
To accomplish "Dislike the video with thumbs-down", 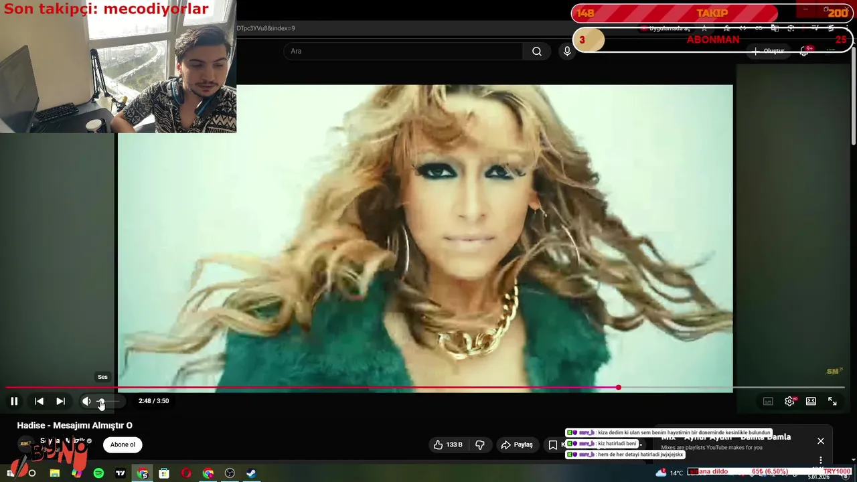I will tap(480, 445).
